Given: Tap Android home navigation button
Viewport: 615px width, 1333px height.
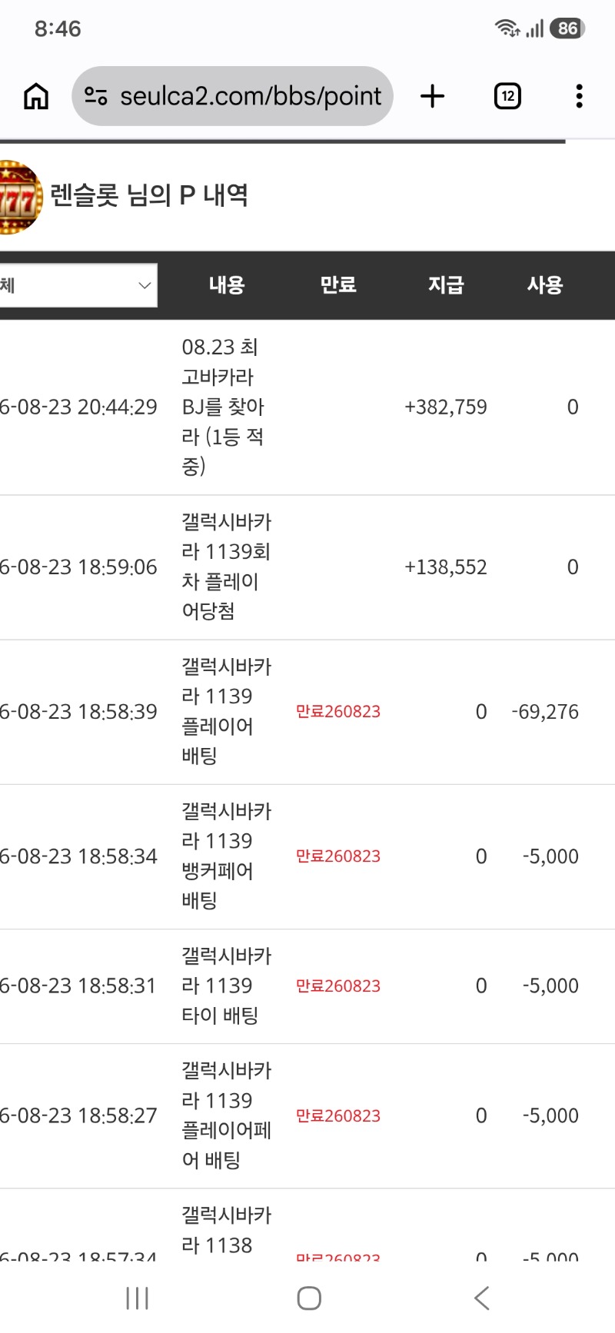Looking at the screenshot, I should coord(309,1298).
